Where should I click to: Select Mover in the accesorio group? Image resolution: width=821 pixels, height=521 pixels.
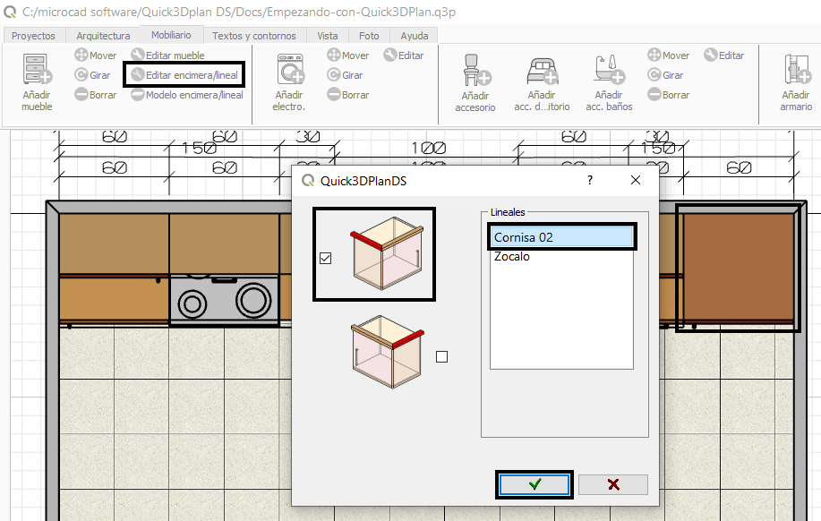point(669,55)
